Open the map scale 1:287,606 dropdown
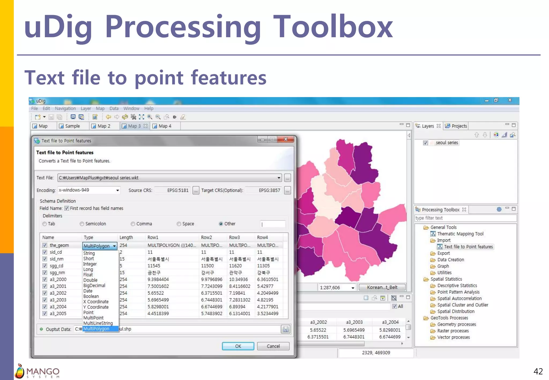 coord(353,288)
